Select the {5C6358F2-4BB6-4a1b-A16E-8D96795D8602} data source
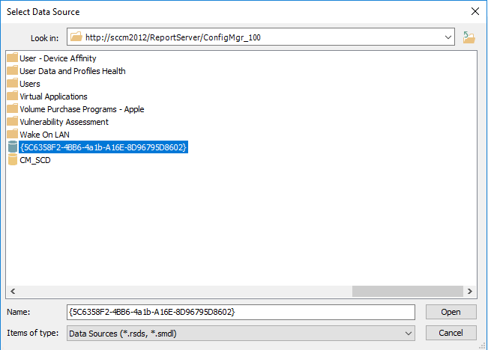The width and height of the screenshot is (488, 350). point(103,147)
